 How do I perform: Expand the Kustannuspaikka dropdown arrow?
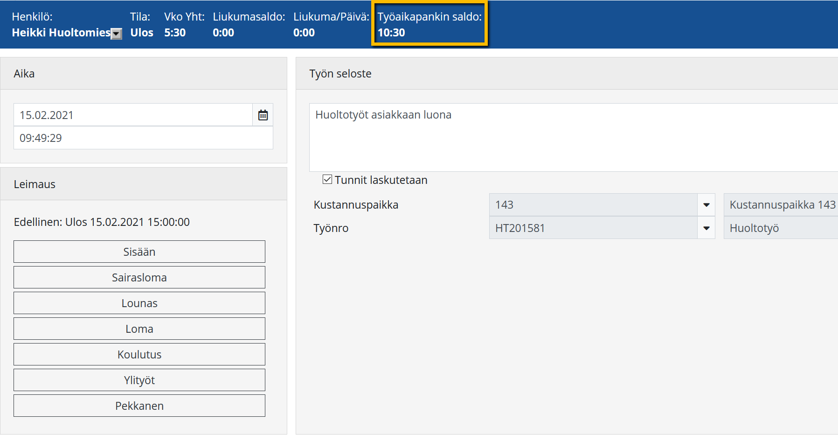[706, 205]
